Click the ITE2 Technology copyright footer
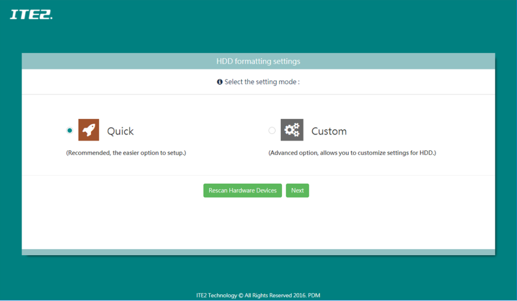Screen dimensions: 517x301 [258, 295]
